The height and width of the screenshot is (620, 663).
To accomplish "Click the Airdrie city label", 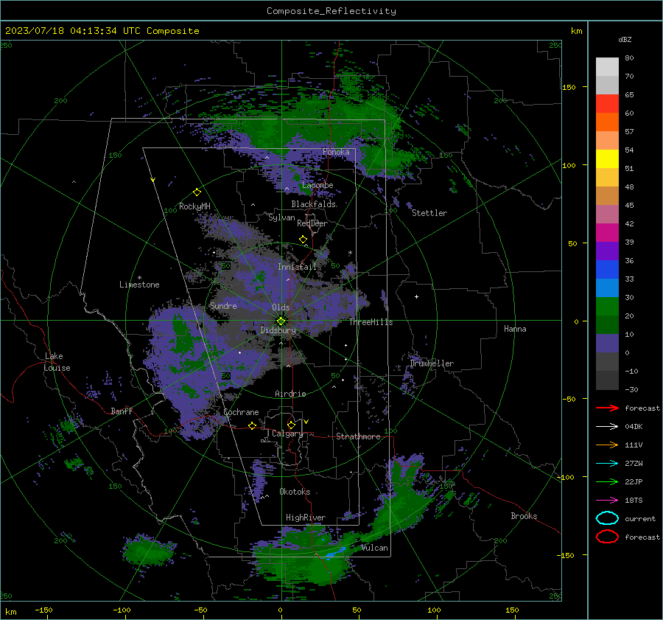I will click(x=290, y=394).
